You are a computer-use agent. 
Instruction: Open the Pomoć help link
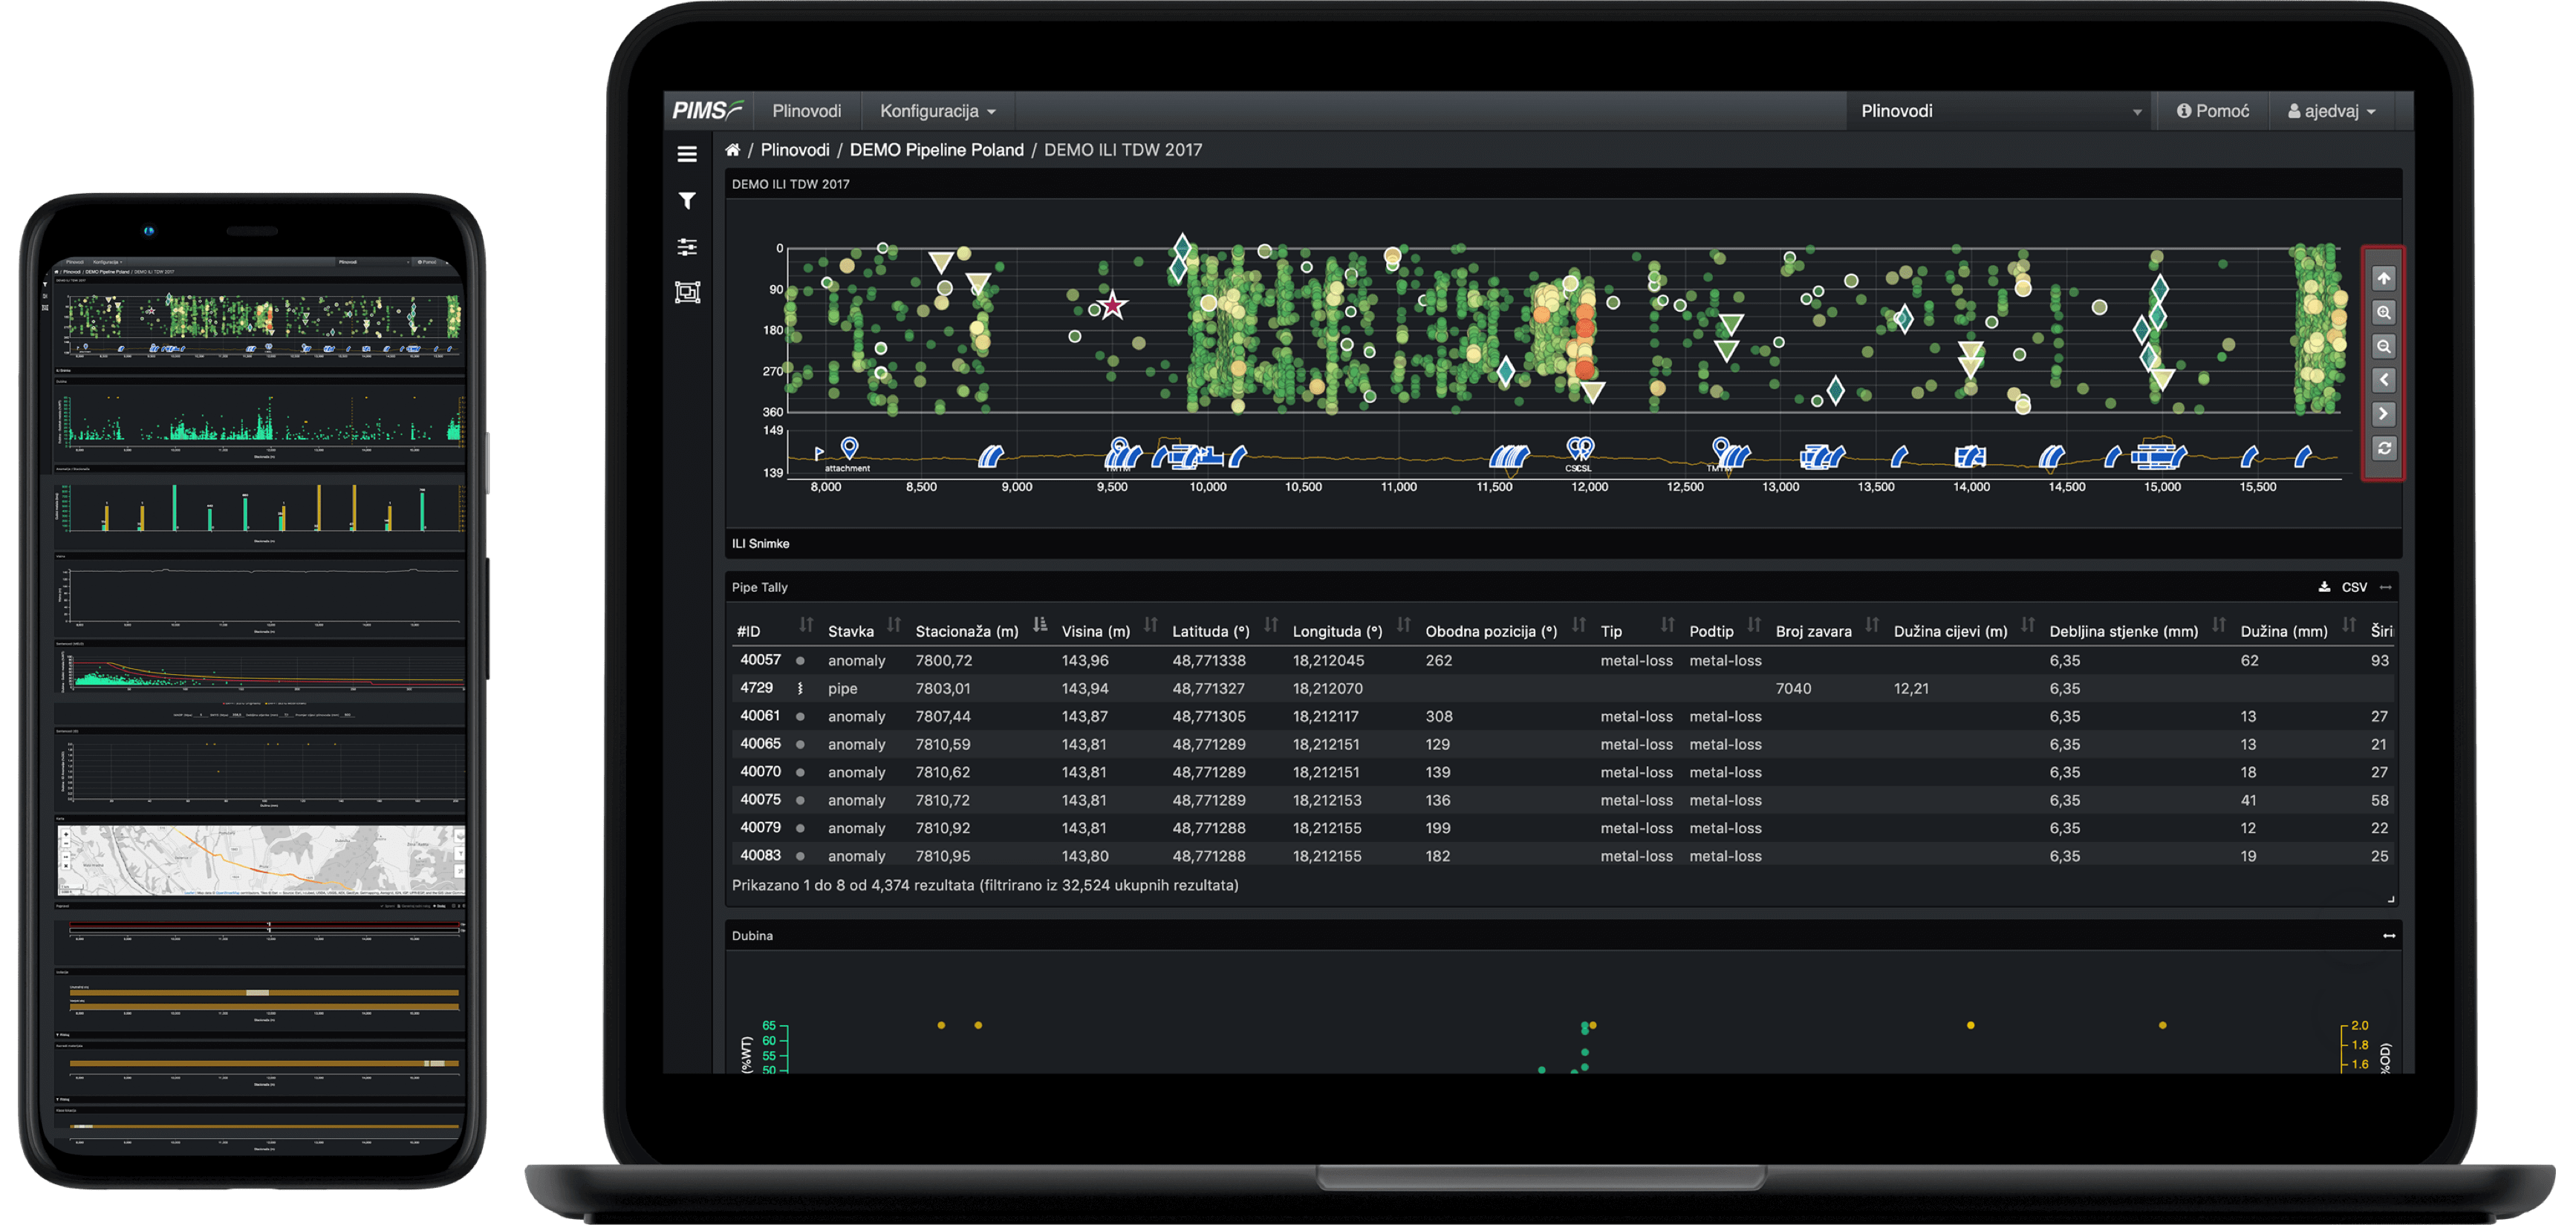2213,111
